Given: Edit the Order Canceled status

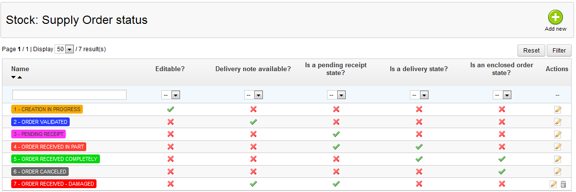Looking at the screenshot, I should 557,172.
